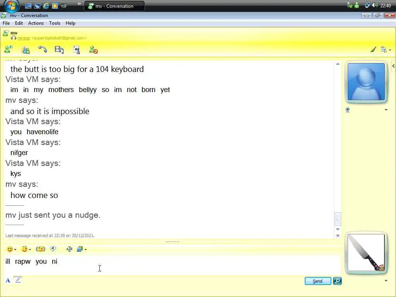Click the mv - Conversation taskbar button
The image size is (396, 297).
pyautogui.click(x=114, y=6)
